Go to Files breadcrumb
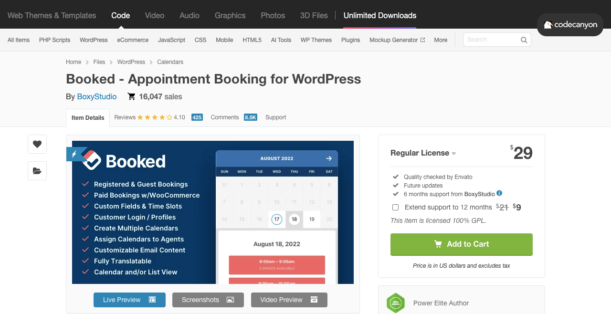The image size is (611, 314). pyautogui.click(x=99, y=62)
